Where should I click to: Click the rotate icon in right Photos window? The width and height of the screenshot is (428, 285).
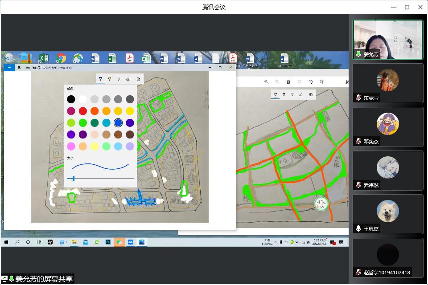[311, 82]
